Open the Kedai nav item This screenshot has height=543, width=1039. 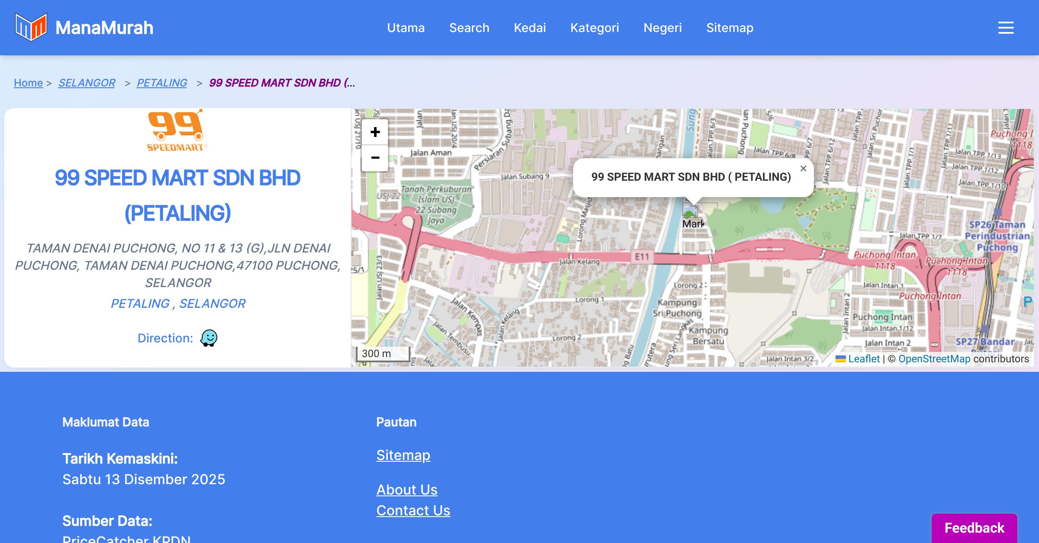coord(529,28)
